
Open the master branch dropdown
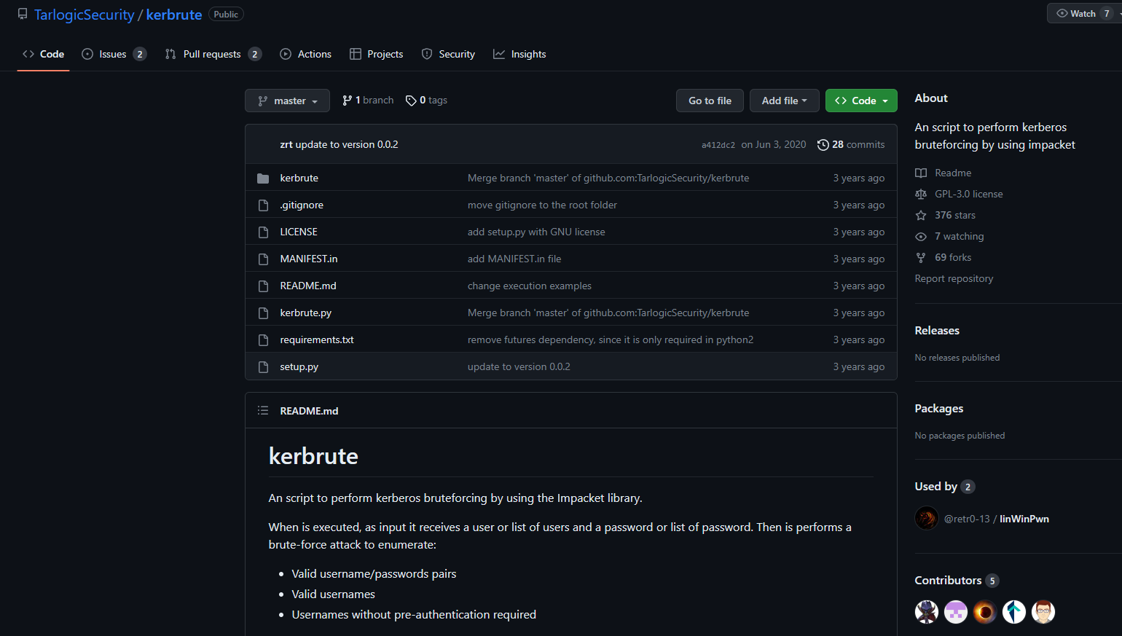287,101
